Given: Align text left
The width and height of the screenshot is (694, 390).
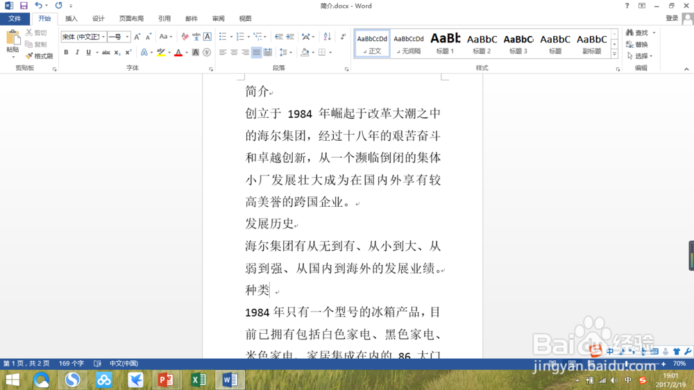Looking at the screenshot, I should [223, 53].
